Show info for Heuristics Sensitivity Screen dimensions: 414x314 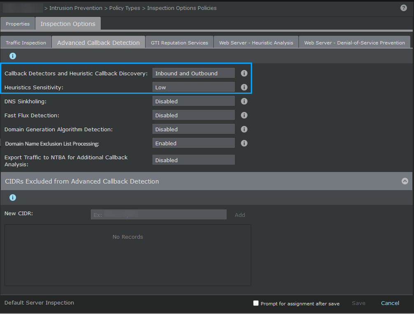(x=244, y=87)
